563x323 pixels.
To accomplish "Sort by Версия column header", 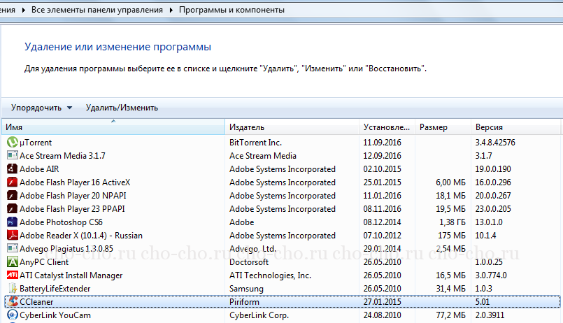I will 514,127.
